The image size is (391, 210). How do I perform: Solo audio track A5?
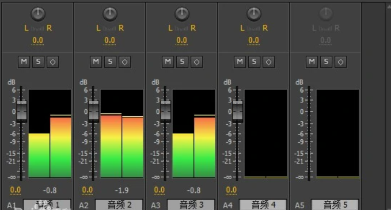[326, 62]
